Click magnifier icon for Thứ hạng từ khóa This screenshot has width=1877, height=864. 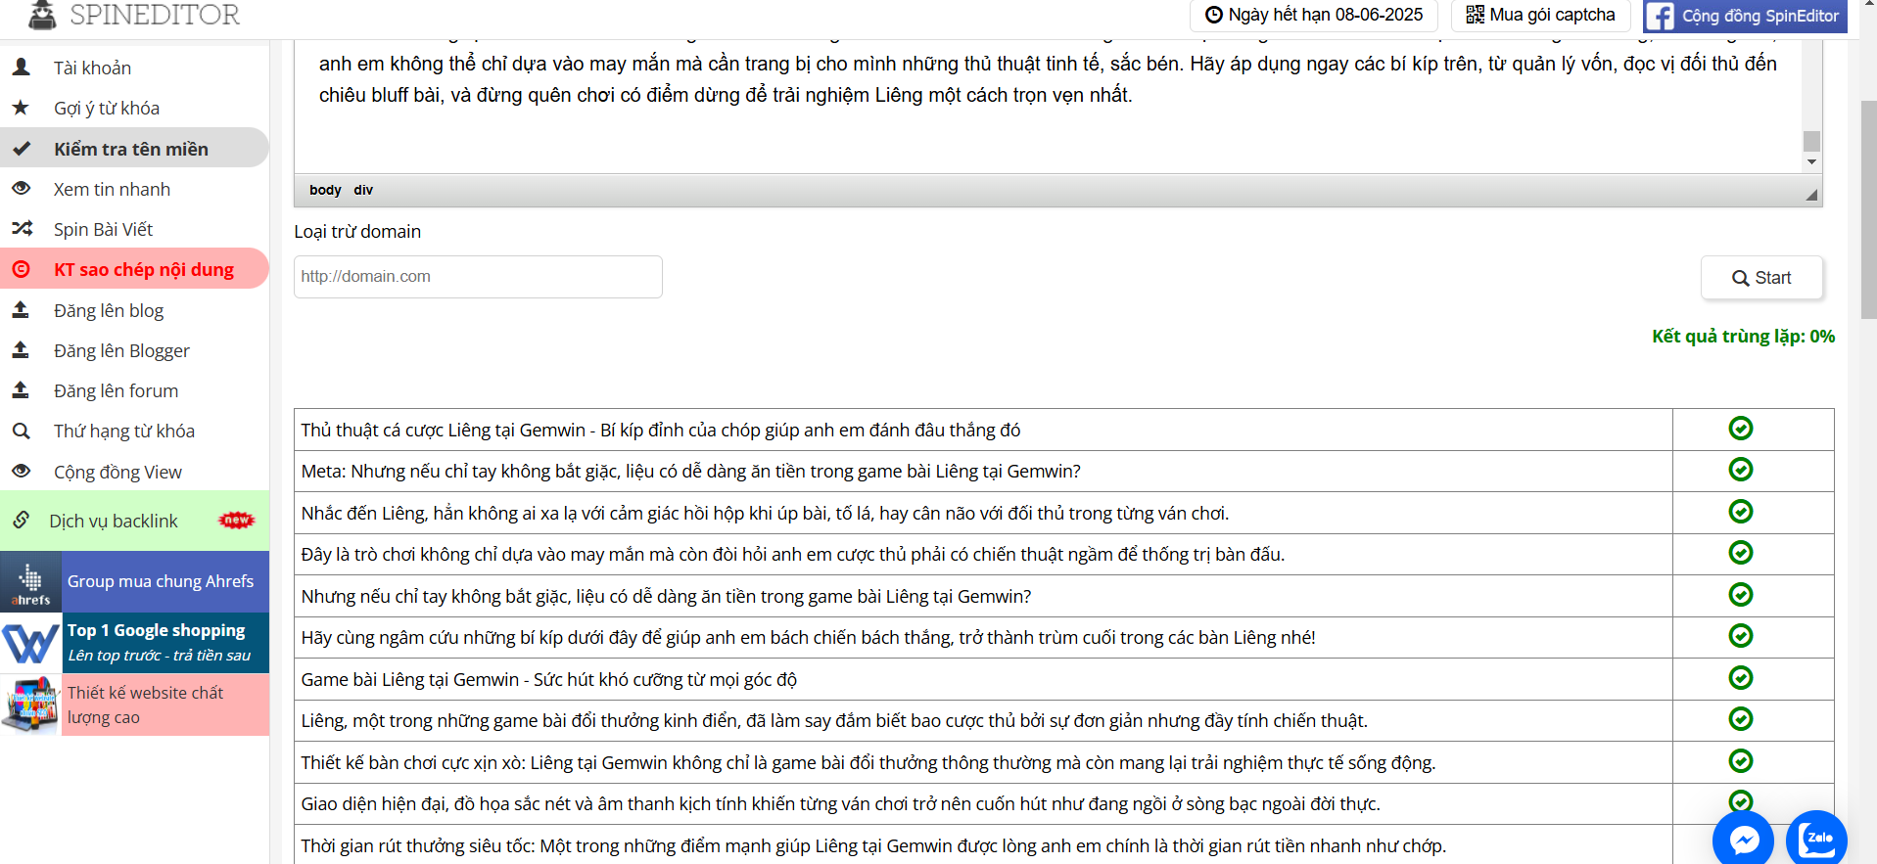click(x=21, y=431)
